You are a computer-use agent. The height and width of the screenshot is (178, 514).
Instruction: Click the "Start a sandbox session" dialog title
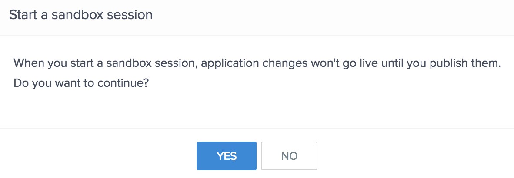coord(81,15)
